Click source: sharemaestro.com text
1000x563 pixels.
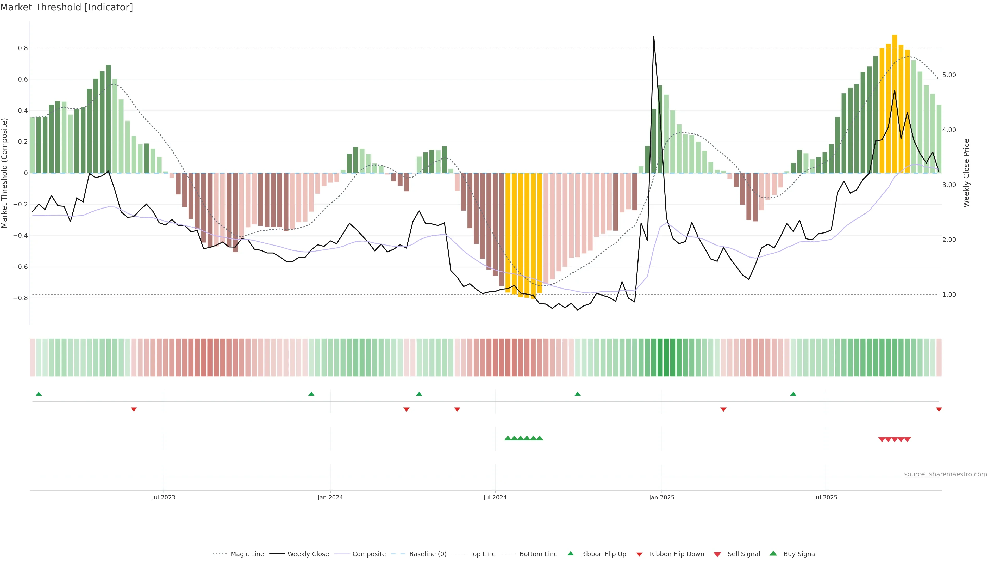click(945, 474)
